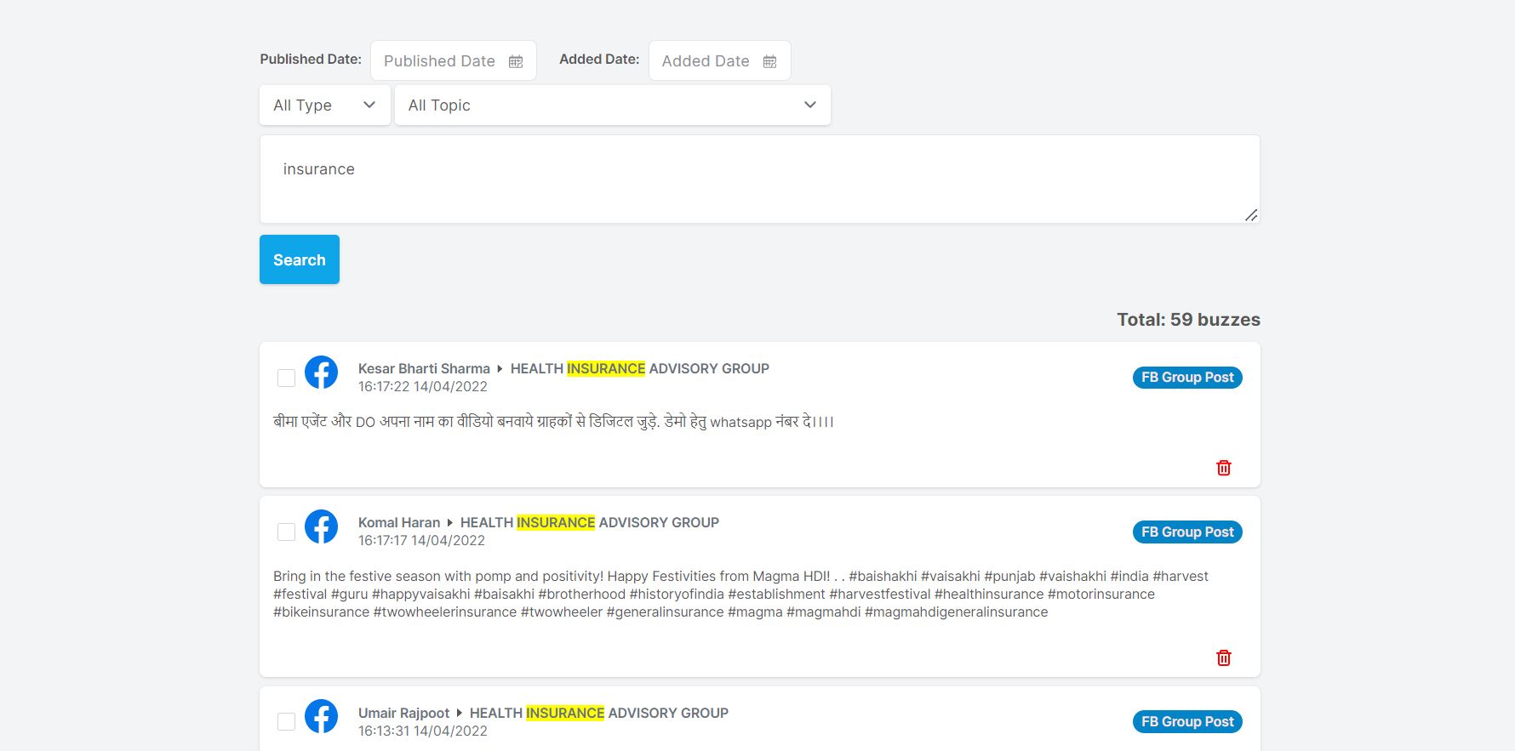This screenshot has width=1515, height=751.
Task: Click the Search button
Action: tap(300, 259)
